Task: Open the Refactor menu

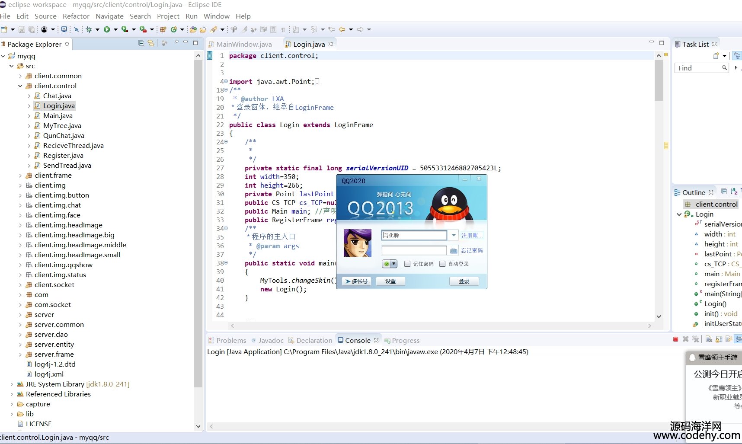Action: tap(76, 16)
